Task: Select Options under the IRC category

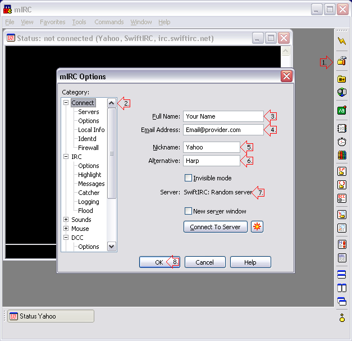Action: [89, 166]
